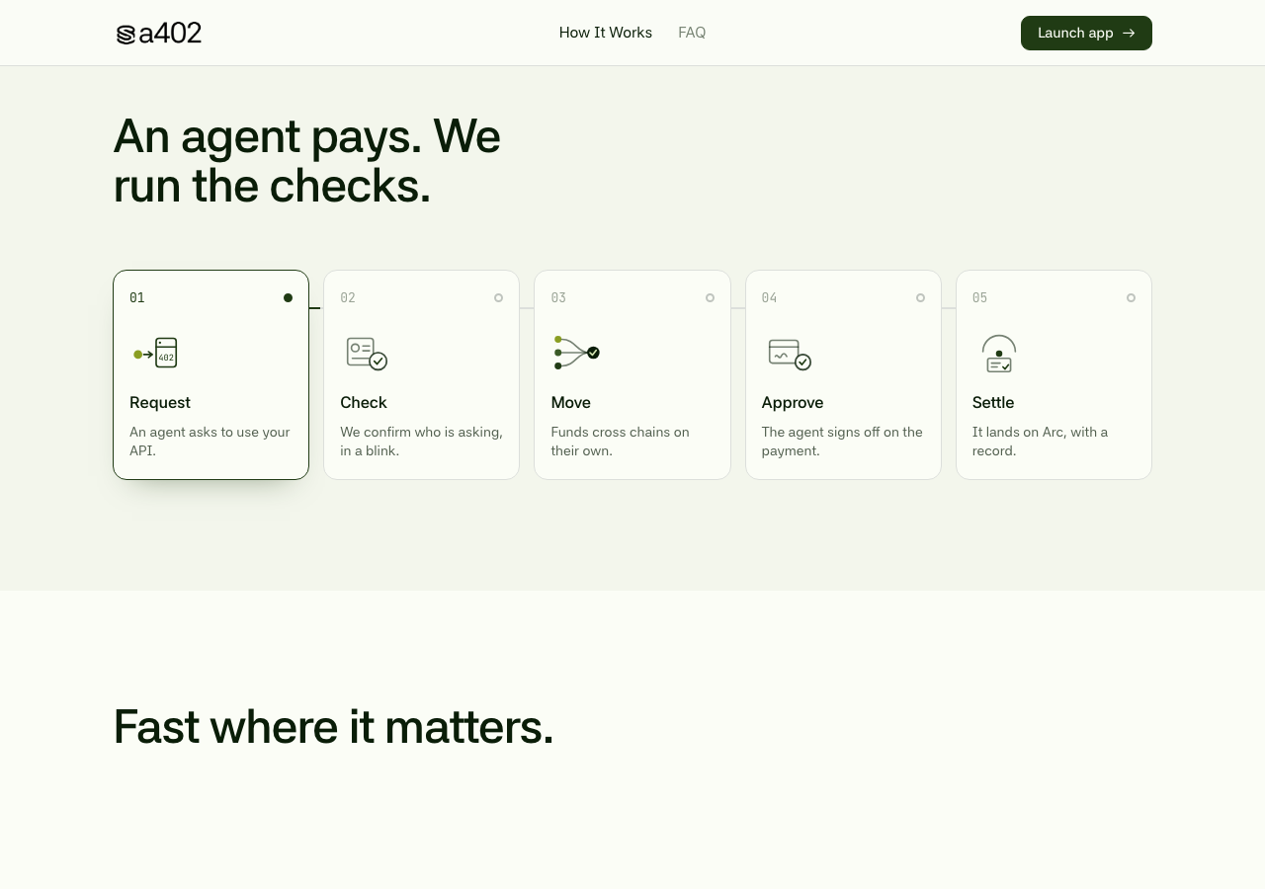Screen dimensions: 1265x889
Task: Select the 05 step indicator dot
Action: [x=1131, y=297]
